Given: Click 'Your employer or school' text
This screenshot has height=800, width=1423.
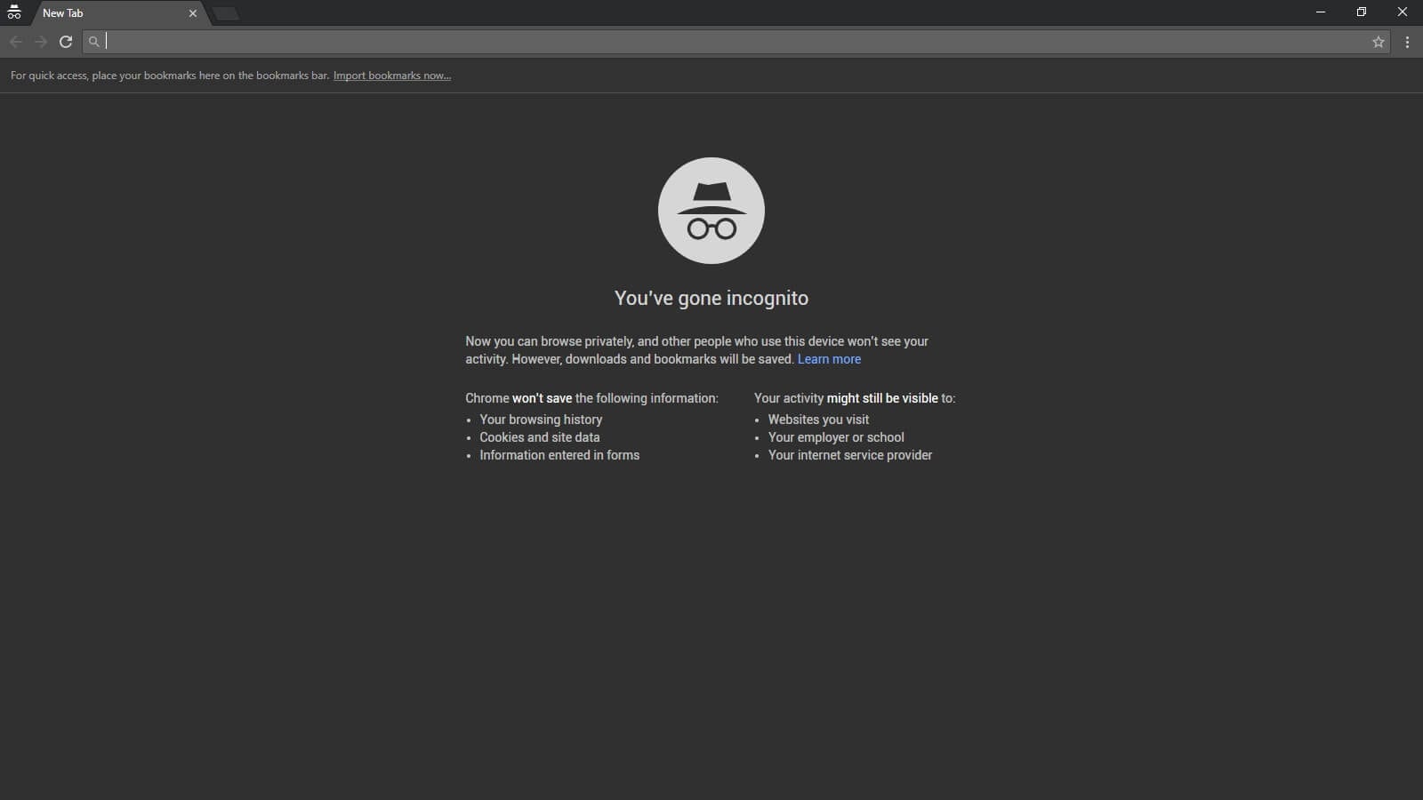Looking at the screenshot, I should click(836, 437).
